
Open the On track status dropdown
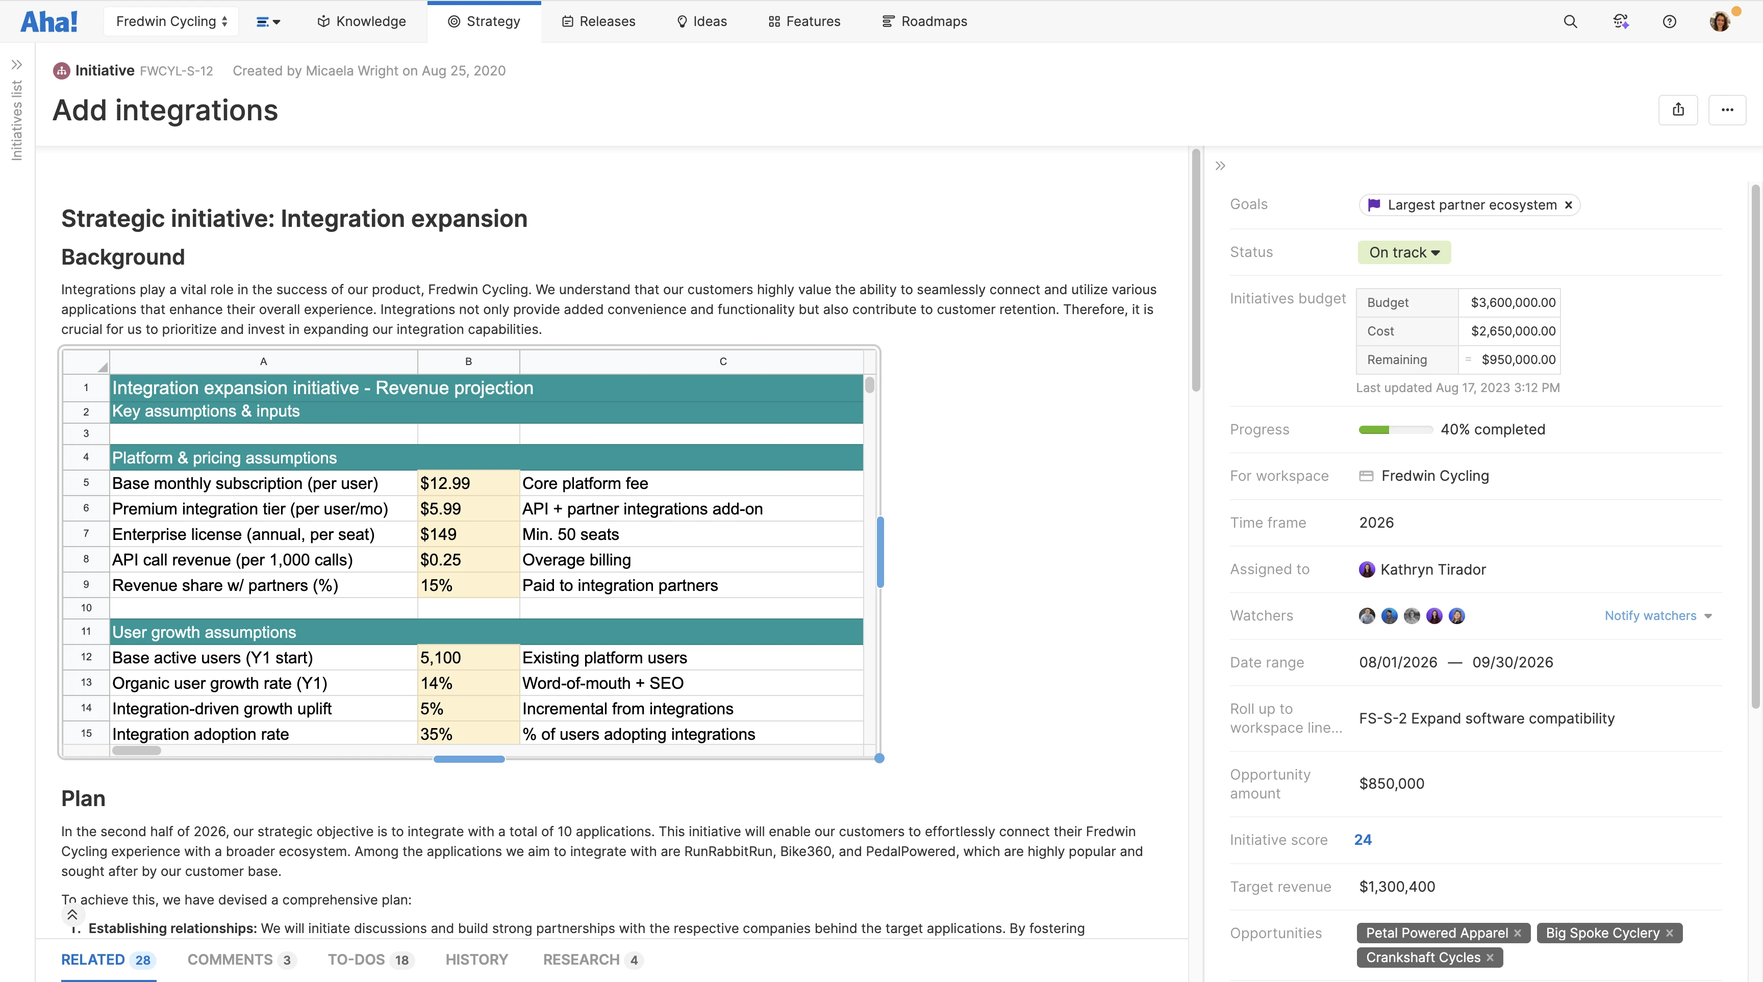[1404, 252]
